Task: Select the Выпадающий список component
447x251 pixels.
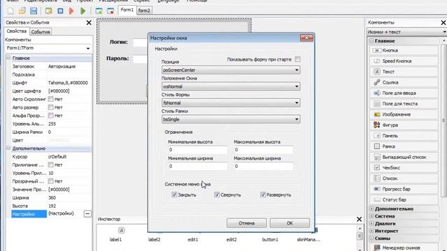Action: (x=404, y=157)
